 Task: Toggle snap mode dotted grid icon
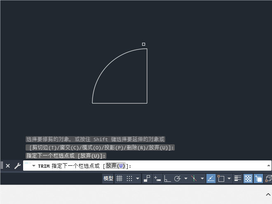pos(129,178)
